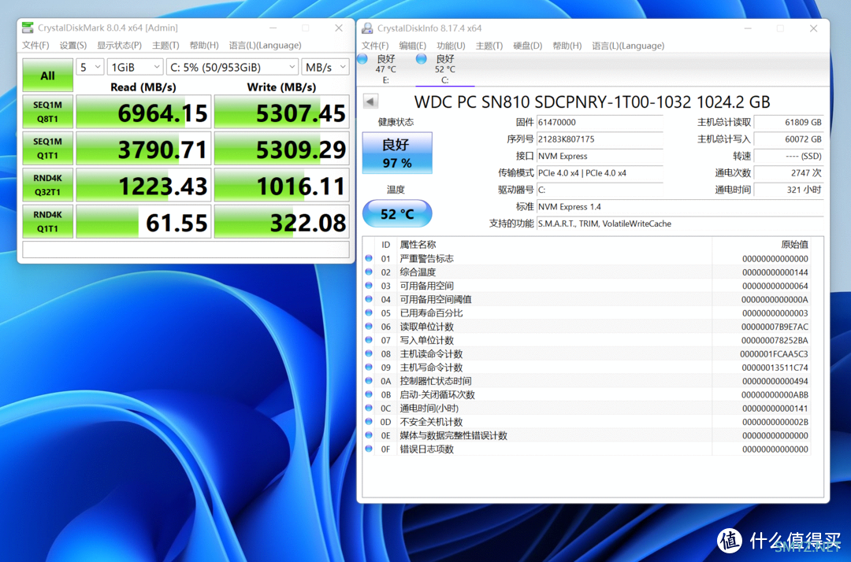The height and width of the screenshot is (562, 851).
Task: Click the status dot for attribute 02 综合温度
Action: pyautogui.click(x=369, y=272)
